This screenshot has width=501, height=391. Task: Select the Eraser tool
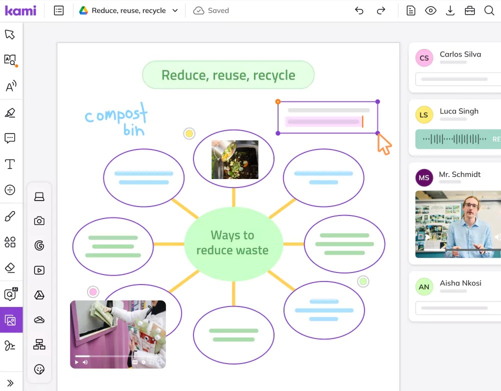tap(10, 268)
